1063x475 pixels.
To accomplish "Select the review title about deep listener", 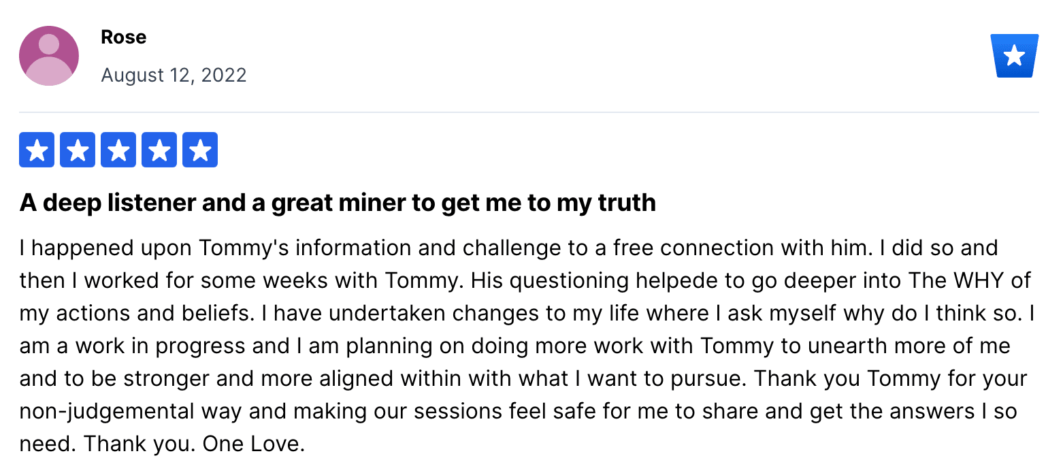I will coord(338,203).
